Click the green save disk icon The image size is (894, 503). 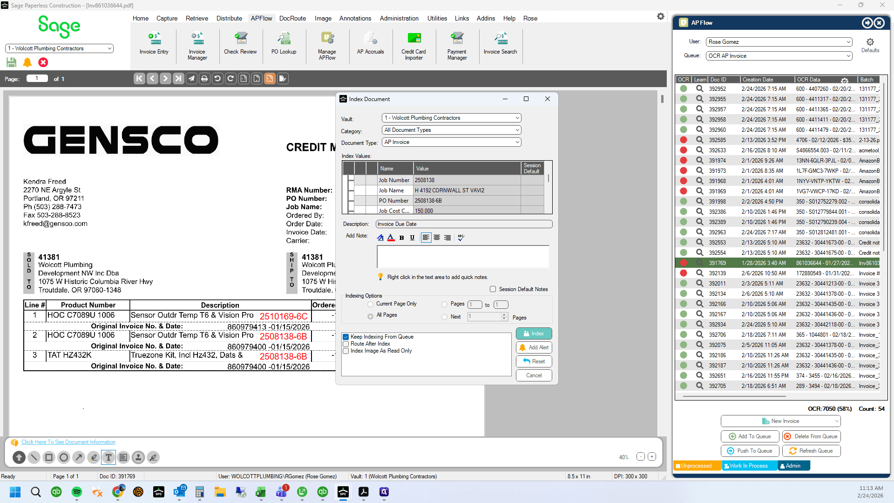12,62
